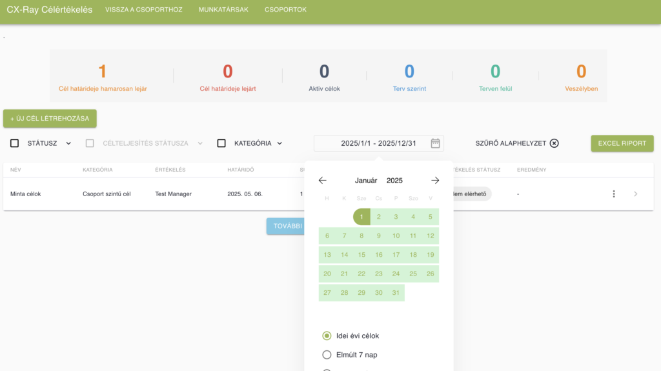Click the right chevron on Minta célok row
The height and width of the screenshot is (371, 661).
coord(636,194)
